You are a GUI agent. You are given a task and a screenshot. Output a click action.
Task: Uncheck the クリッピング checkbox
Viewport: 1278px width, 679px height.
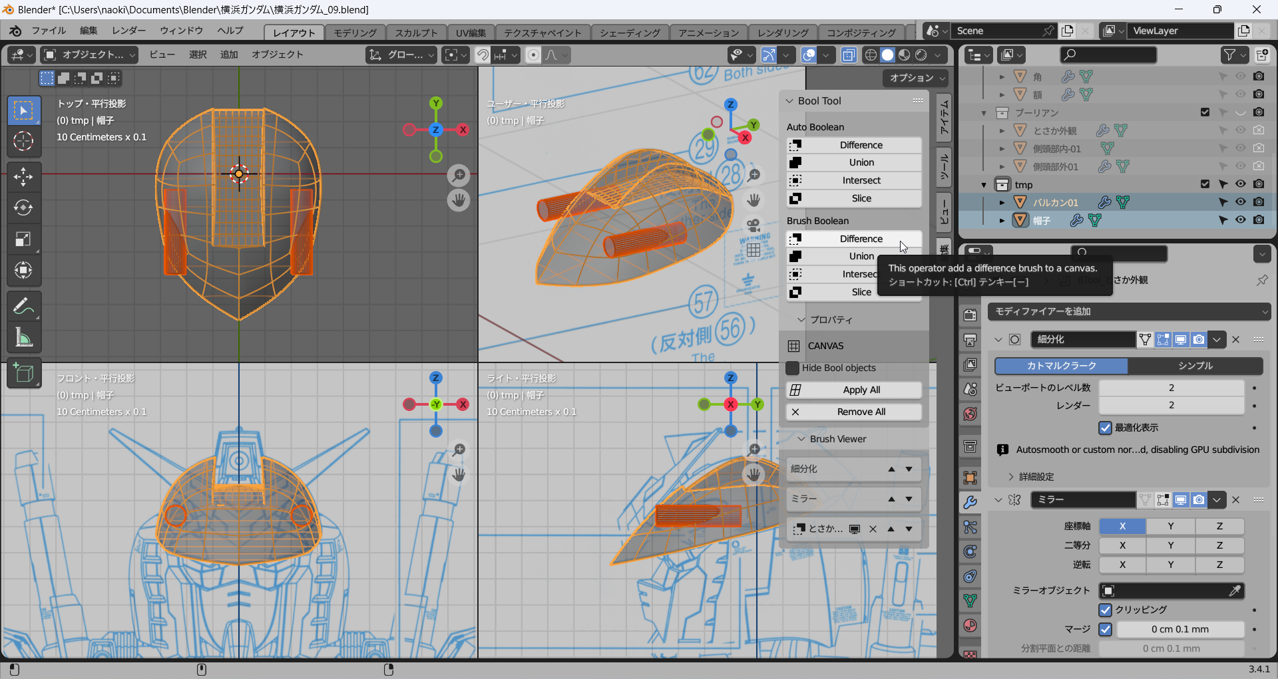[x=1106, y=610]
